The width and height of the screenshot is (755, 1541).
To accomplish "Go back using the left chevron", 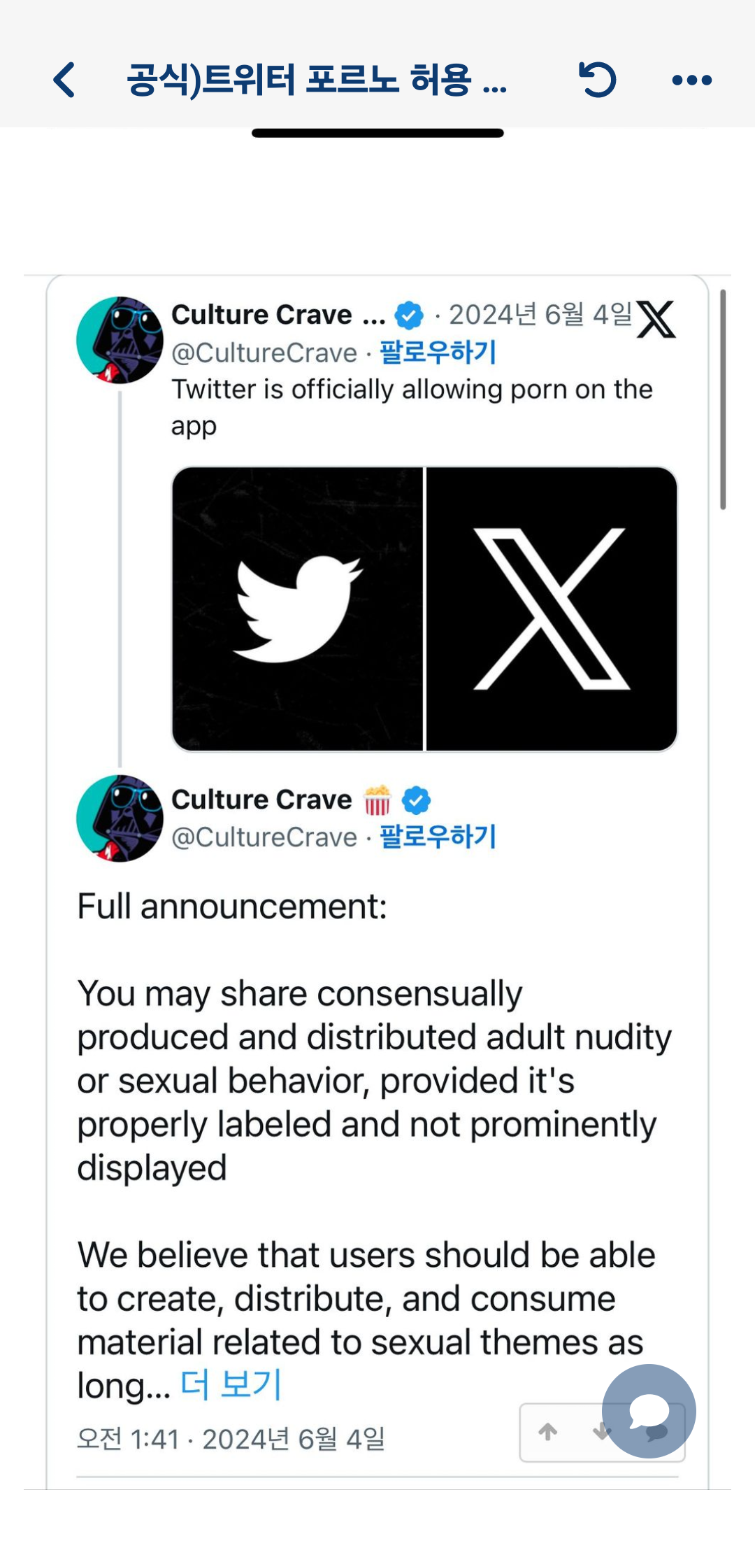I will tap(65, 80).
